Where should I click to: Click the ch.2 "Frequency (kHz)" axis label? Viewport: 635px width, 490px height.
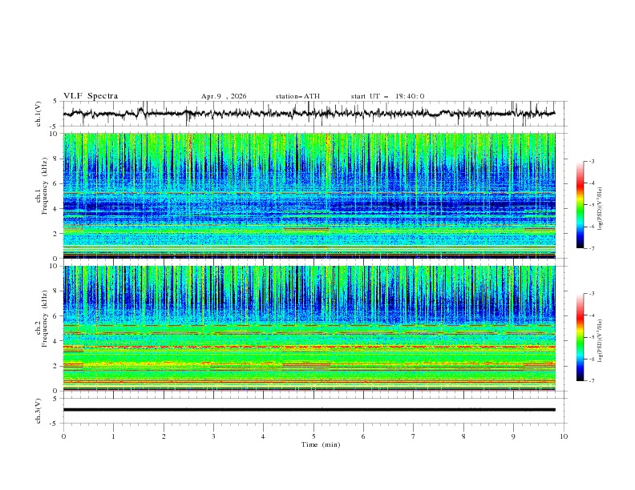(45, 319)
